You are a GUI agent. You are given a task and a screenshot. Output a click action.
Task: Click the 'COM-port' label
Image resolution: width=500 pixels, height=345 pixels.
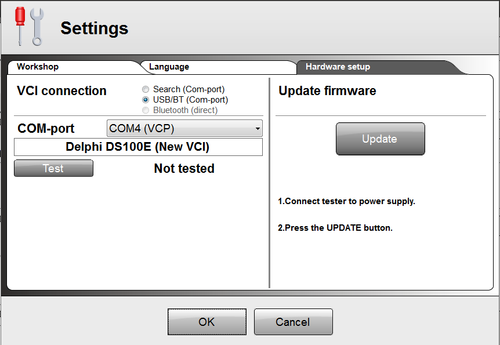pos(46,129)
